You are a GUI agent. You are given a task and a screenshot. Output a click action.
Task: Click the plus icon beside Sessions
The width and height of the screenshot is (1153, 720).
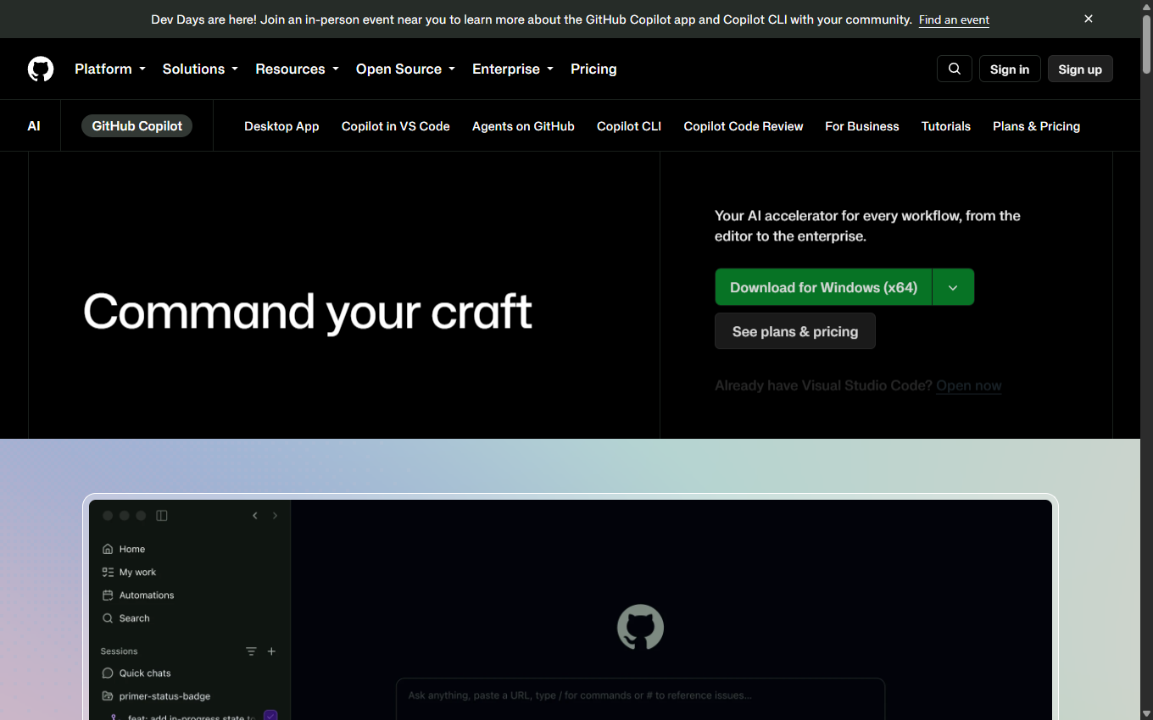click(x=271, y=651)
